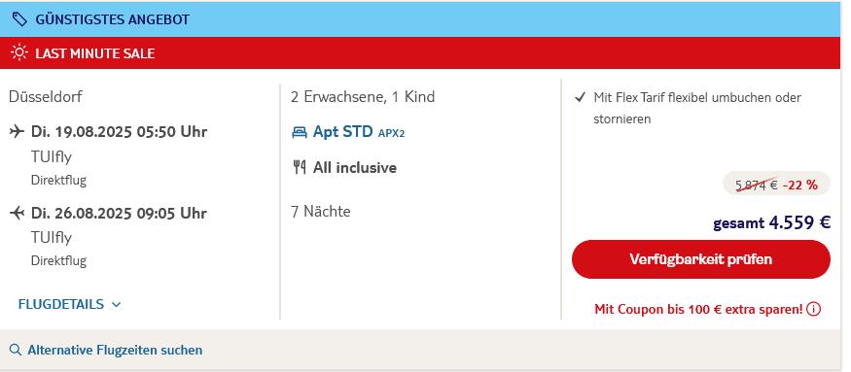Click the departing airplane icon for 19.08.2025

coord(18,132)
